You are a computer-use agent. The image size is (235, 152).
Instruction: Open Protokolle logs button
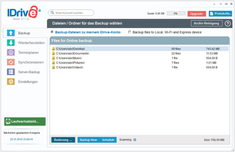point(220,14)
